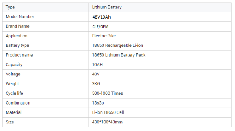Select the Electric Bike value
The image size is (235, 131).
coord(104,36)
